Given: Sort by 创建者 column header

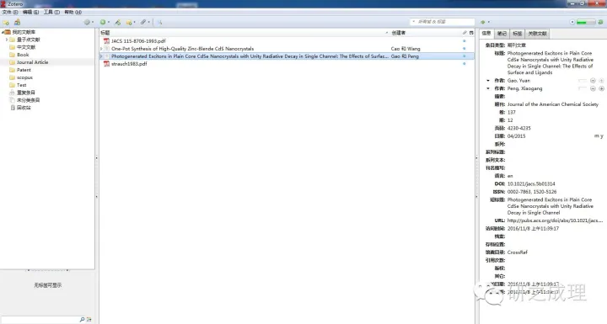Looking at the screenshot, I should 425,33.
